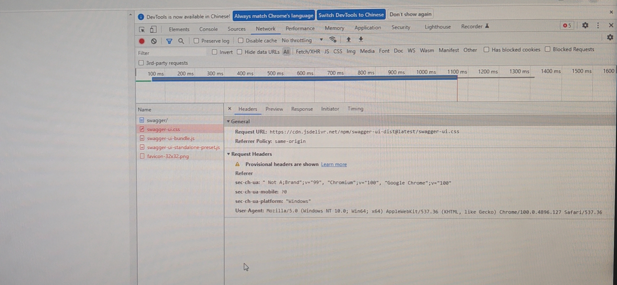Import HAR file with upload arrow
This screenshot has width=617, height=285.
348,40
